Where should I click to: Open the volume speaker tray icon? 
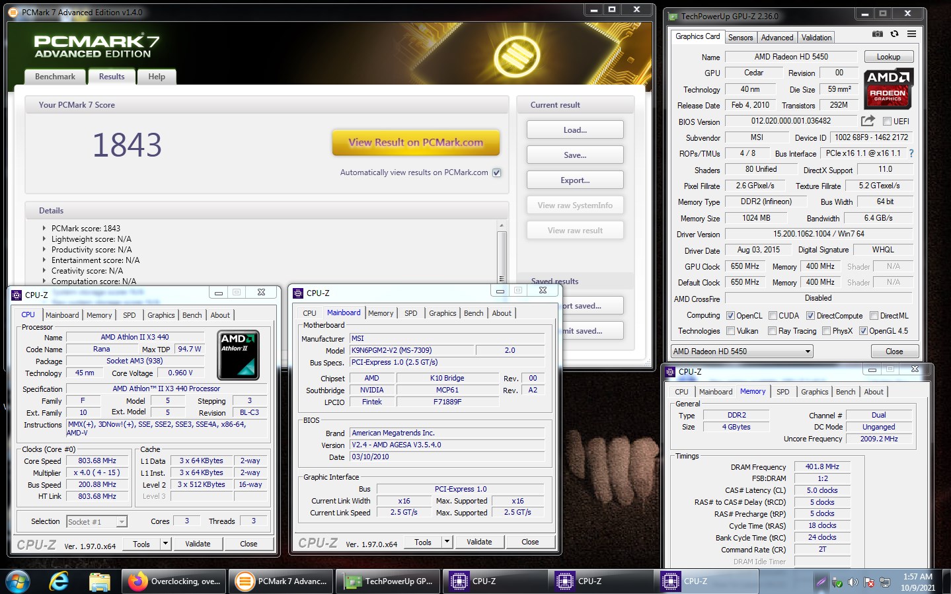853,582
